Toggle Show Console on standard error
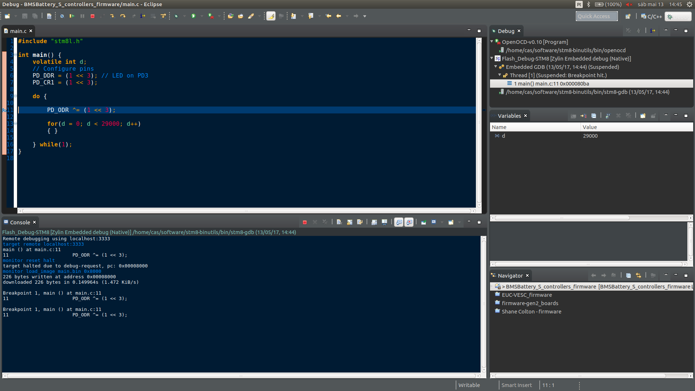 [409, 222]
